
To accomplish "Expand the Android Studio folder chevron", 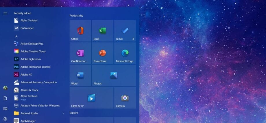I will point(63,113).
